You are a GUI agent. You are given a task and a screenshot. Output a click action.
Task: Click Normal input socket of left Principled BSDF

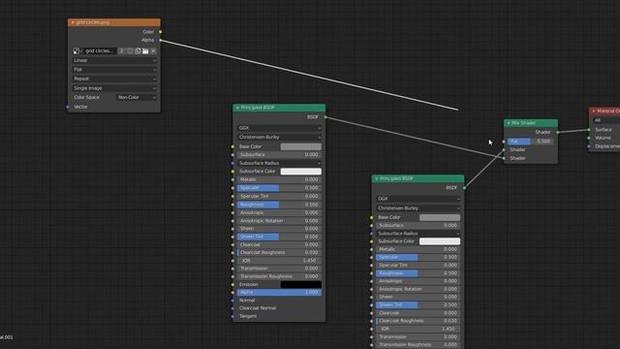(232, 301)
